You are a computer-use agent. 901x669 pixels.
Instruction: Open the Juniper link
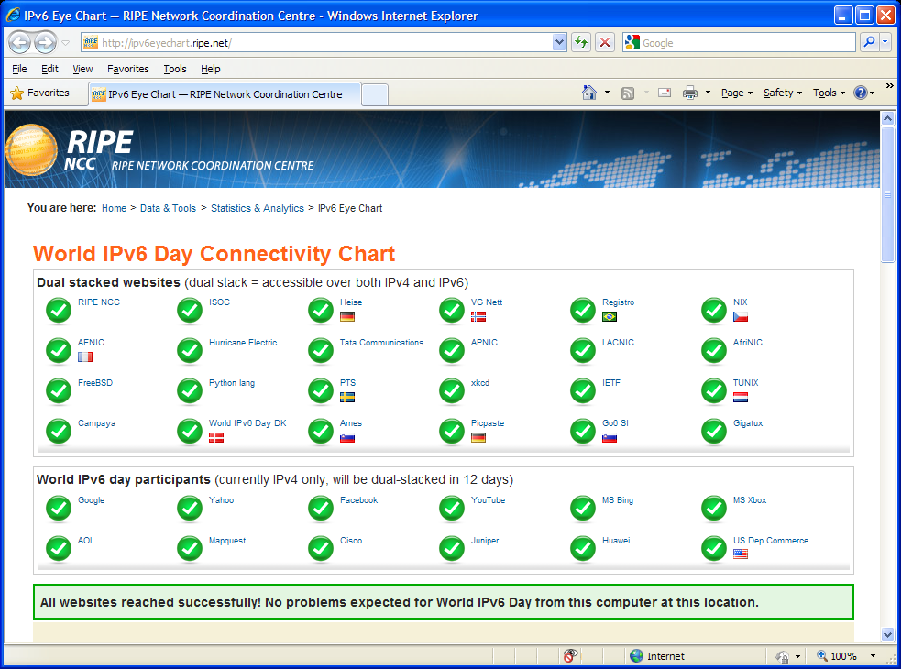pyautogui.click(x=485, y=541)
